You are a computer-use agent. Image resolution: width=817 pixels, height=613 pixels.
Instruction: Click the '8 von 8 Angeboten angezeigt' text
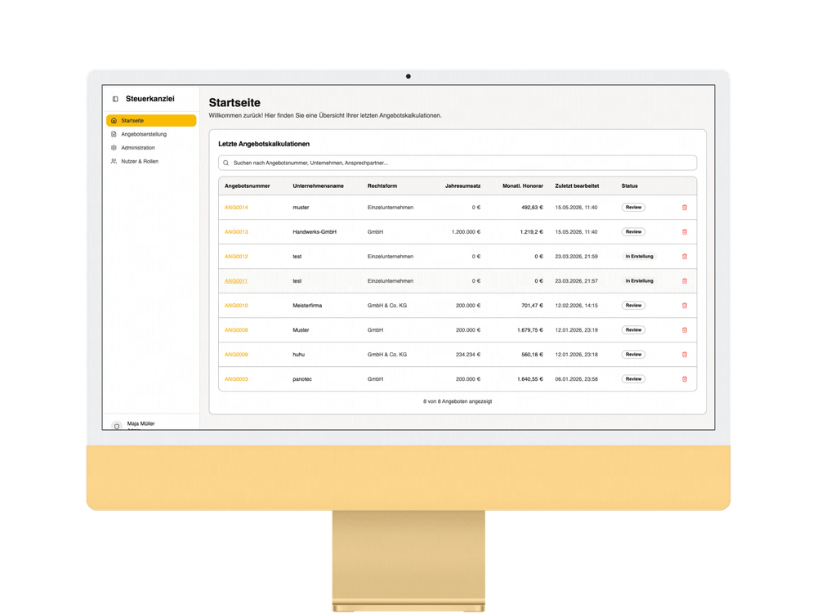pyautogui.click(x=458, y=401)
